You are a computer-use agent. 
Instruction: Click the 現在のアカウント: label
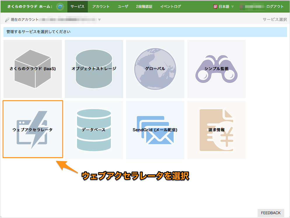point(25,20)
